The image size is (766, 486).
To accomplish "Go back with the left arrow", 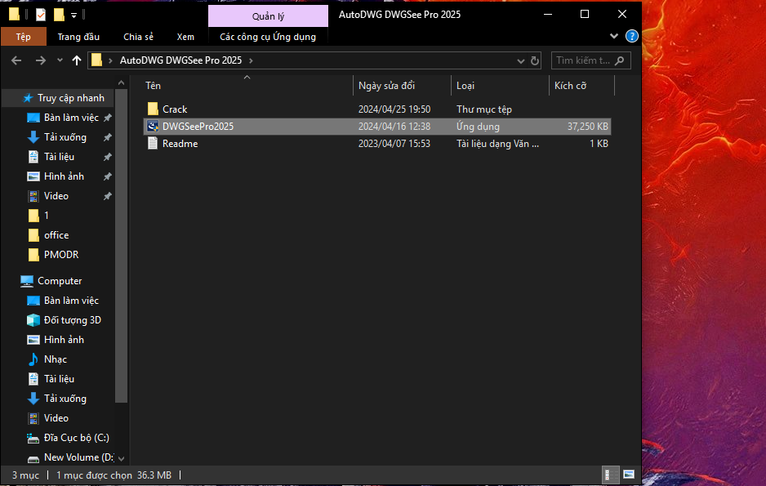I will (16, 60).
